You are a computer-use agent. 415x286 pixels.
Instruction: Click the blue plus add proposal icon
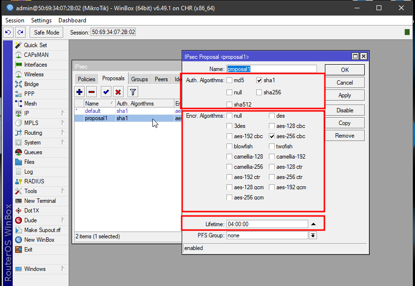80,92
